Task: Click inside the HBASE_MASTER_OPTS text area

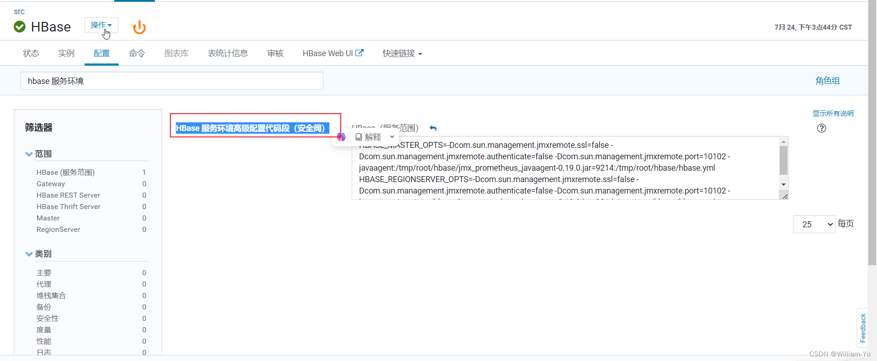Action: (565, 168)
